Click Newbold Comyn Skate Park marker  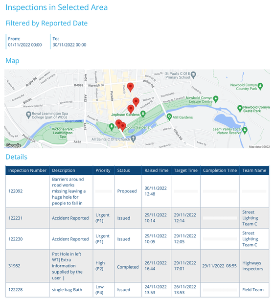point(240,109)
